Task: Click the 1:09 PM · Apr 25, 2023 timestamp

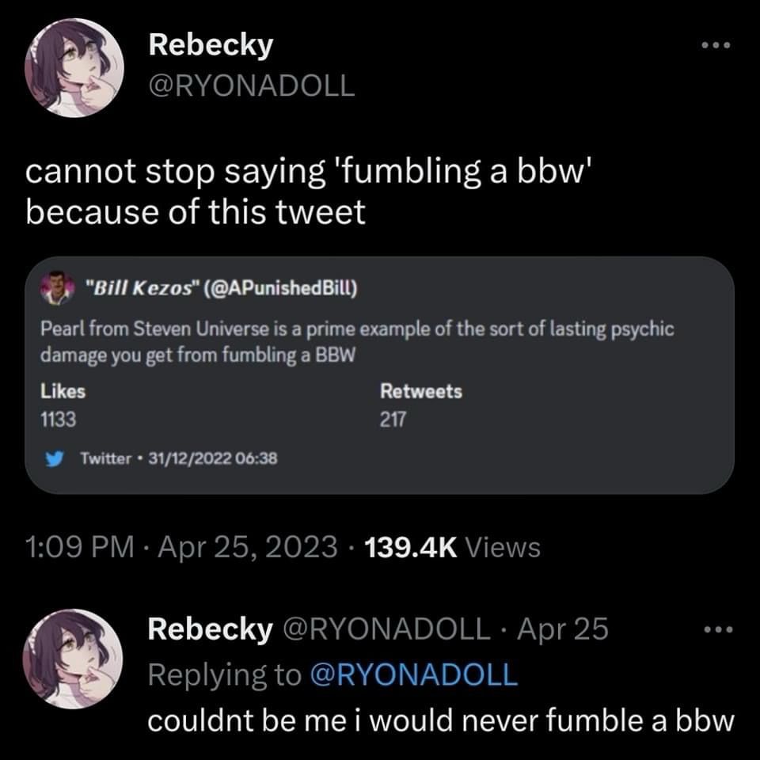Action: [182, 547]
